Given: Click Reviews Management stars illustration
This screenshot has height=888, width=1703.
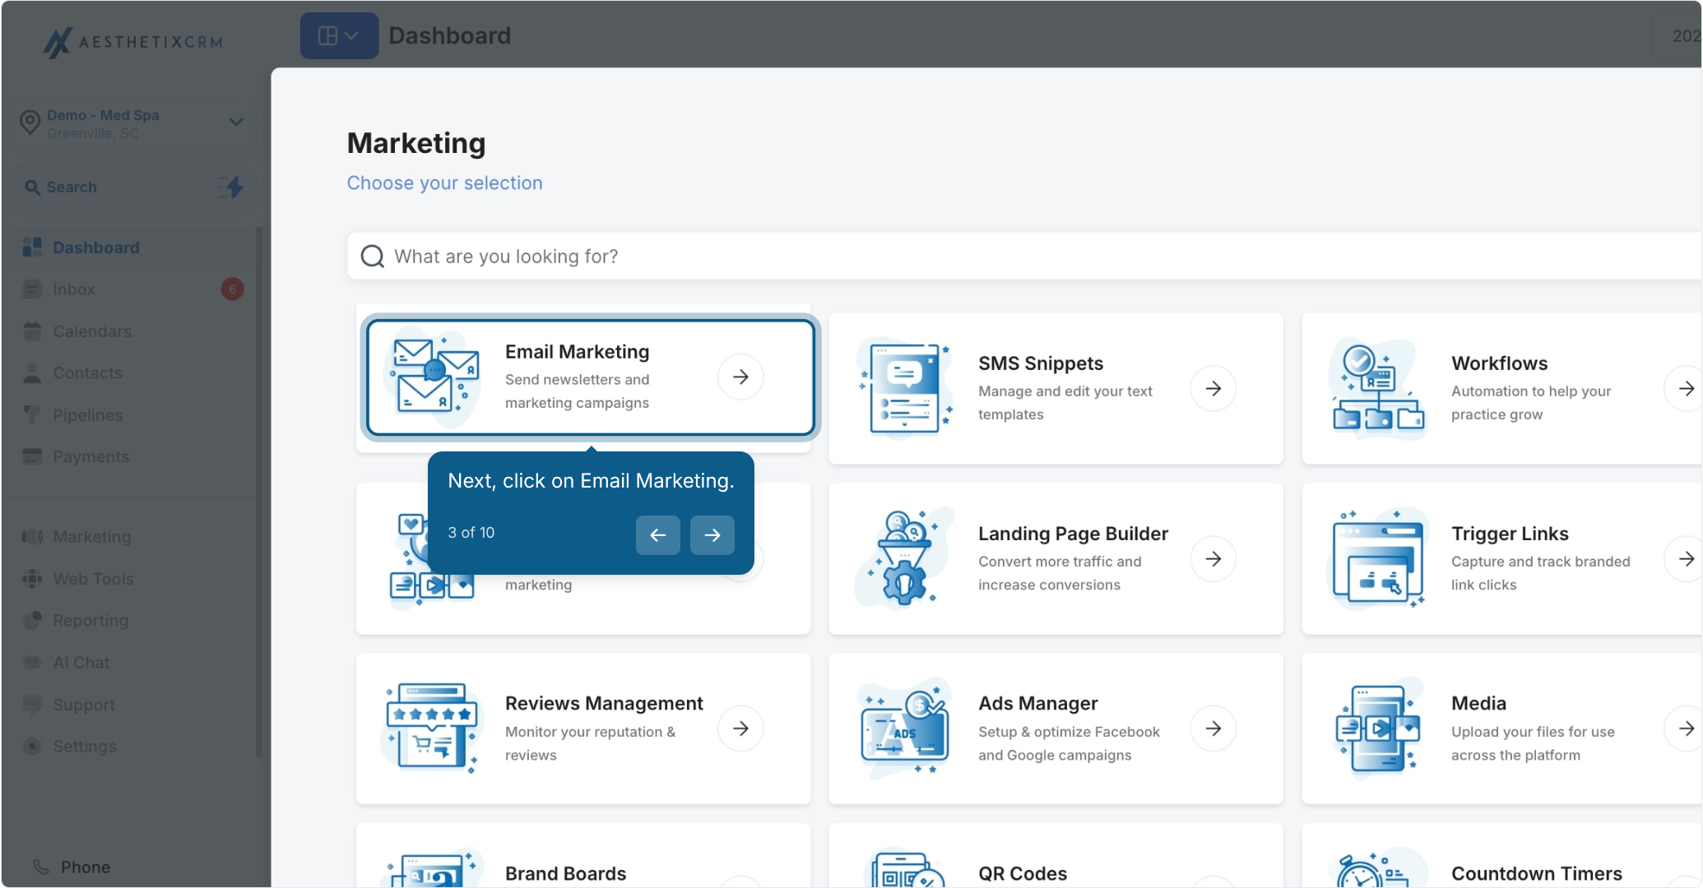Looking at the screenshot, I should (x=432, y=728).
